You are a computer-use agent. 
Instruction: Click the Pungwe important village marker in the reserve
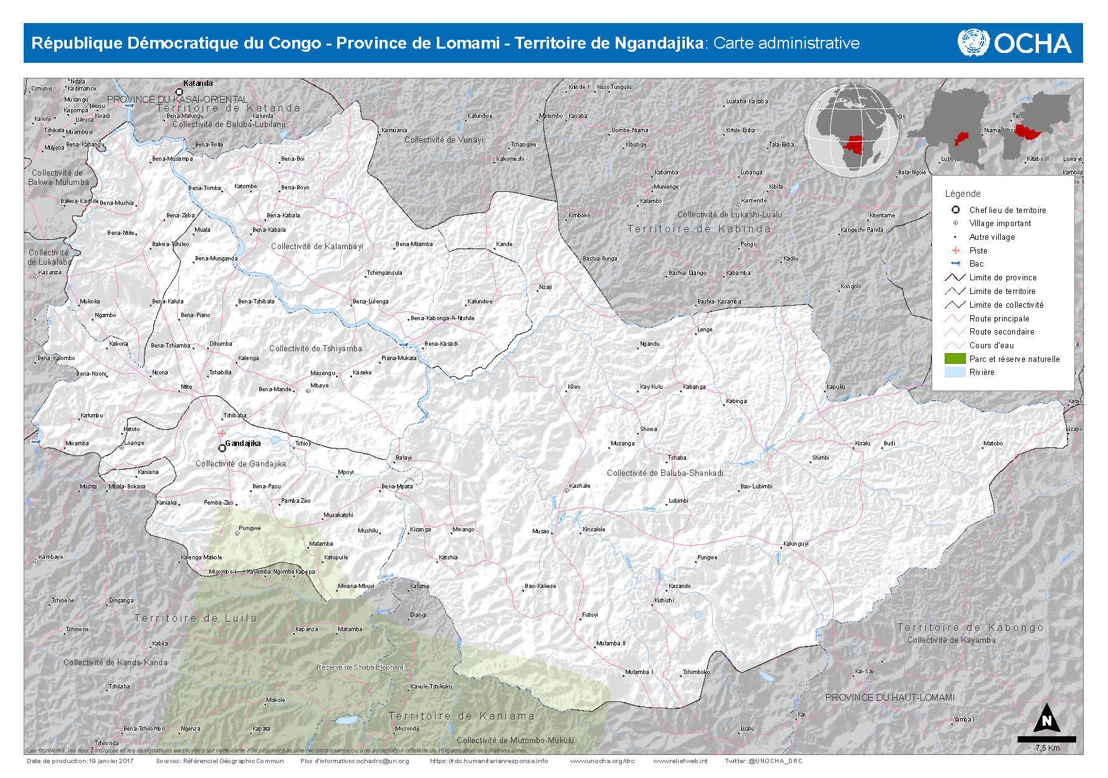click(237, 534)
